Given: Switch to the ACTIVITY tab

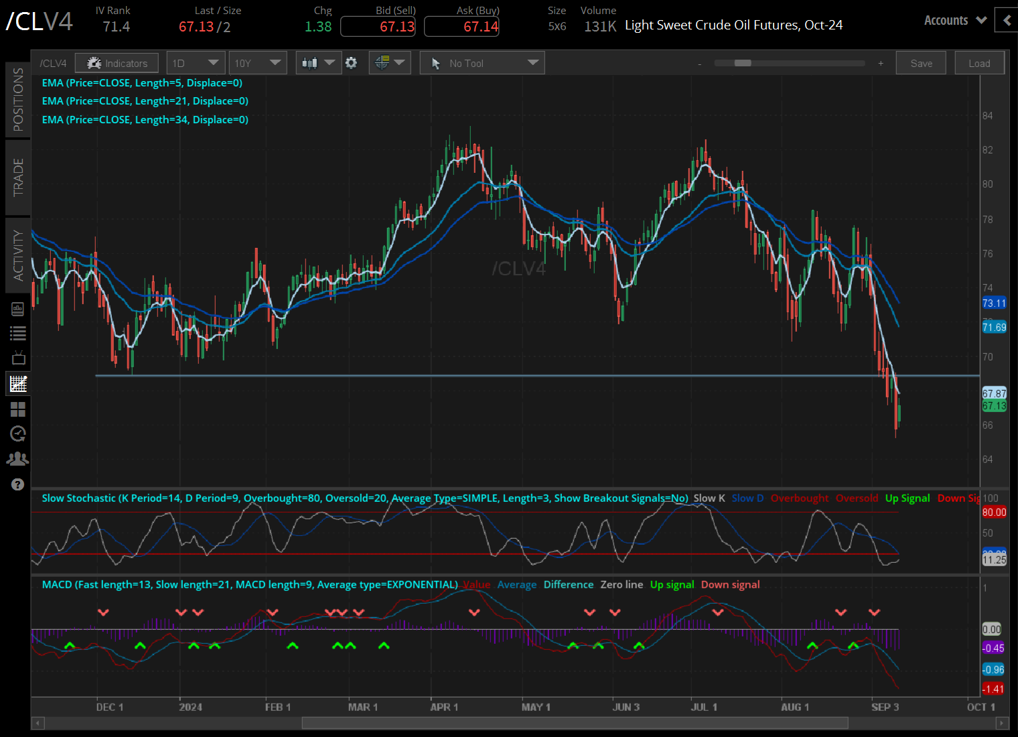Looking at the screenshot, I should tap(18, 255).
